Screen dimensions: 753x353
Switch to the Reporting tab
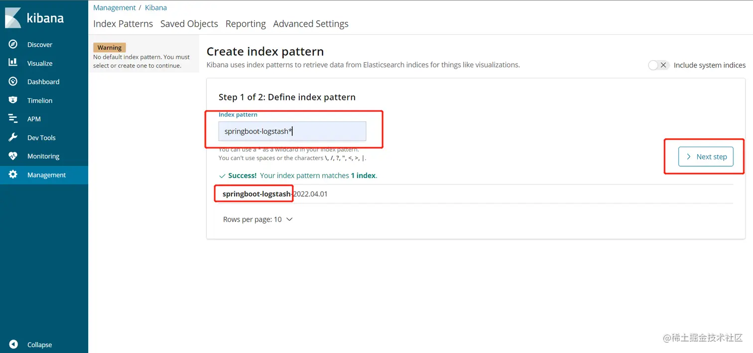coord(246,24)
